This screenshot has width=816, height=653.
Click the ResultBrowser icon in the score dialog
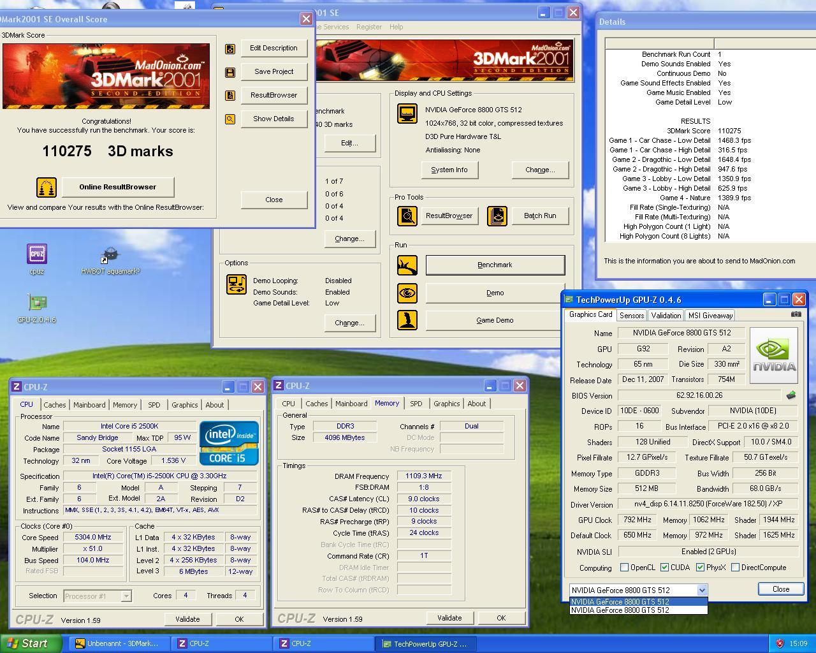tap(230, 96)
